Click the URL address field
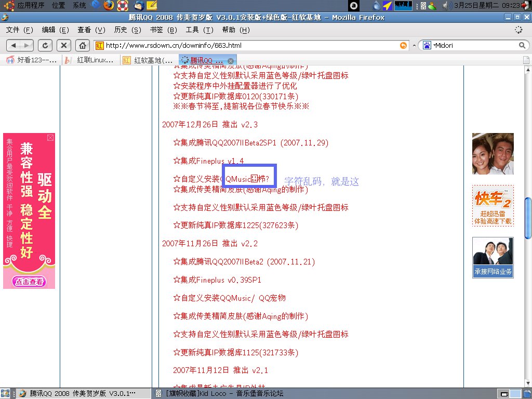This screenshot has width=532, height=399. pyautogui.click(x=252, y=46)
